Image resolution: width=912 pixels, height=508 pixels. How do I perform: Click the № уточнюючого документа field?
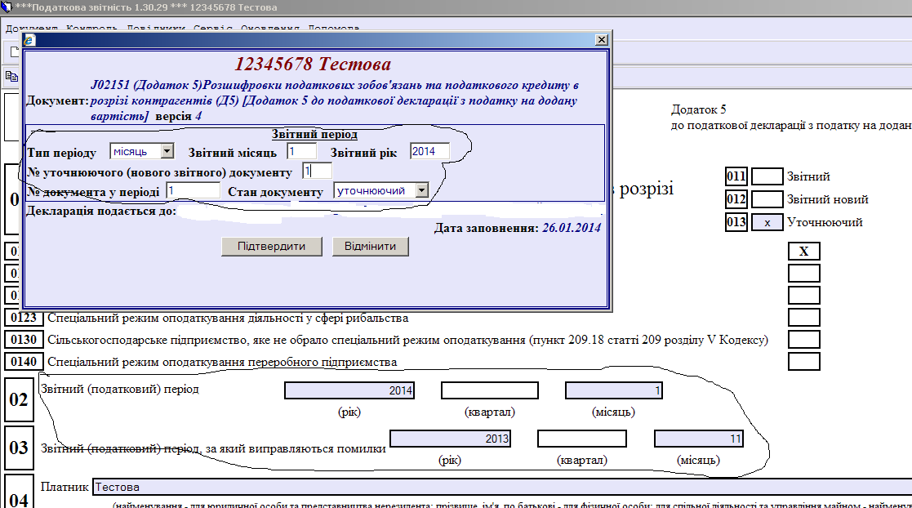[x=316, y=171]
